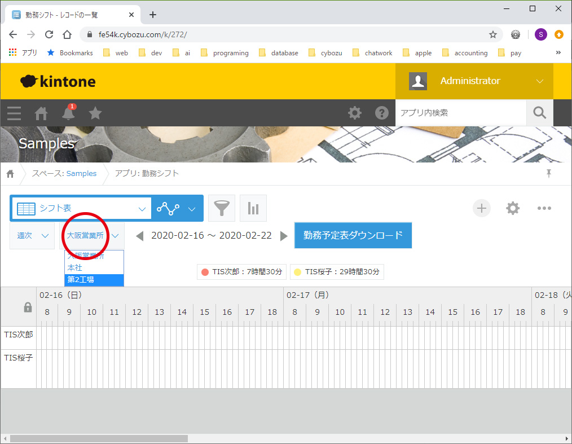Image resolution: width=572 pixels, height=444 pixels.
Task: Open kintone settings gear in dark bar
Action: (355, 113)
